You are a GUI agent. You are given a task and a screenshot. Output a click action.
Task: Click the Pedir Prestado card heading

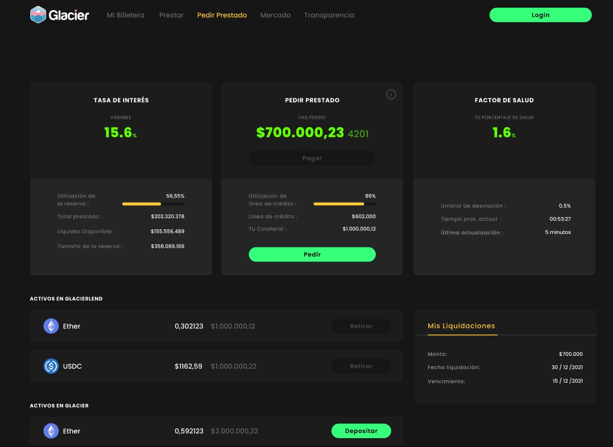312,100
